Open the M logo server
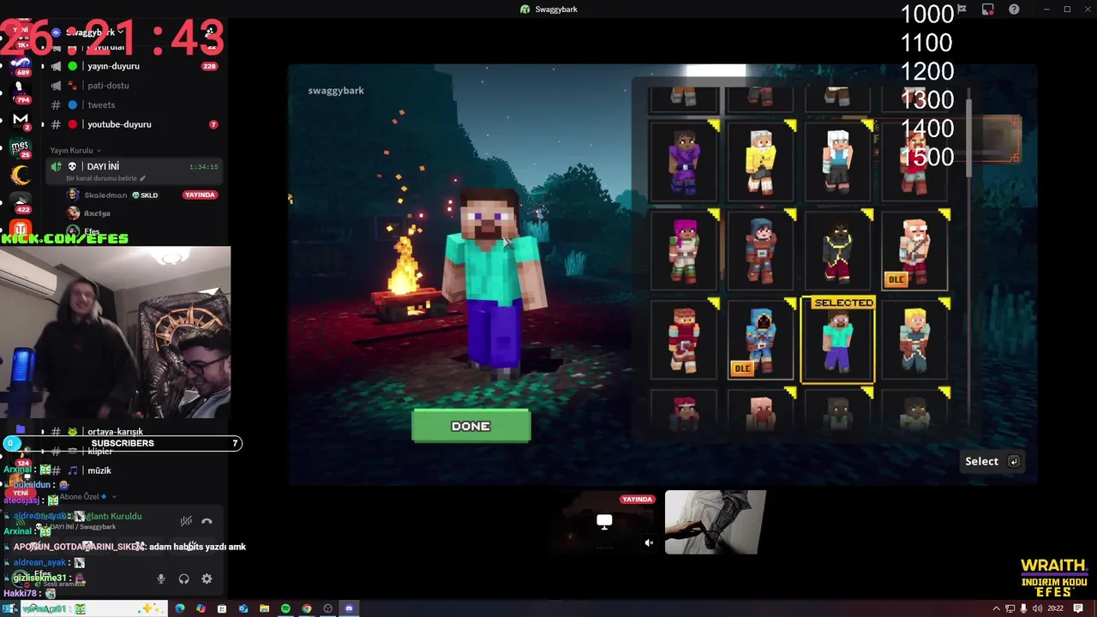Viewport: 1097px width, 617px height. point(21,120)
